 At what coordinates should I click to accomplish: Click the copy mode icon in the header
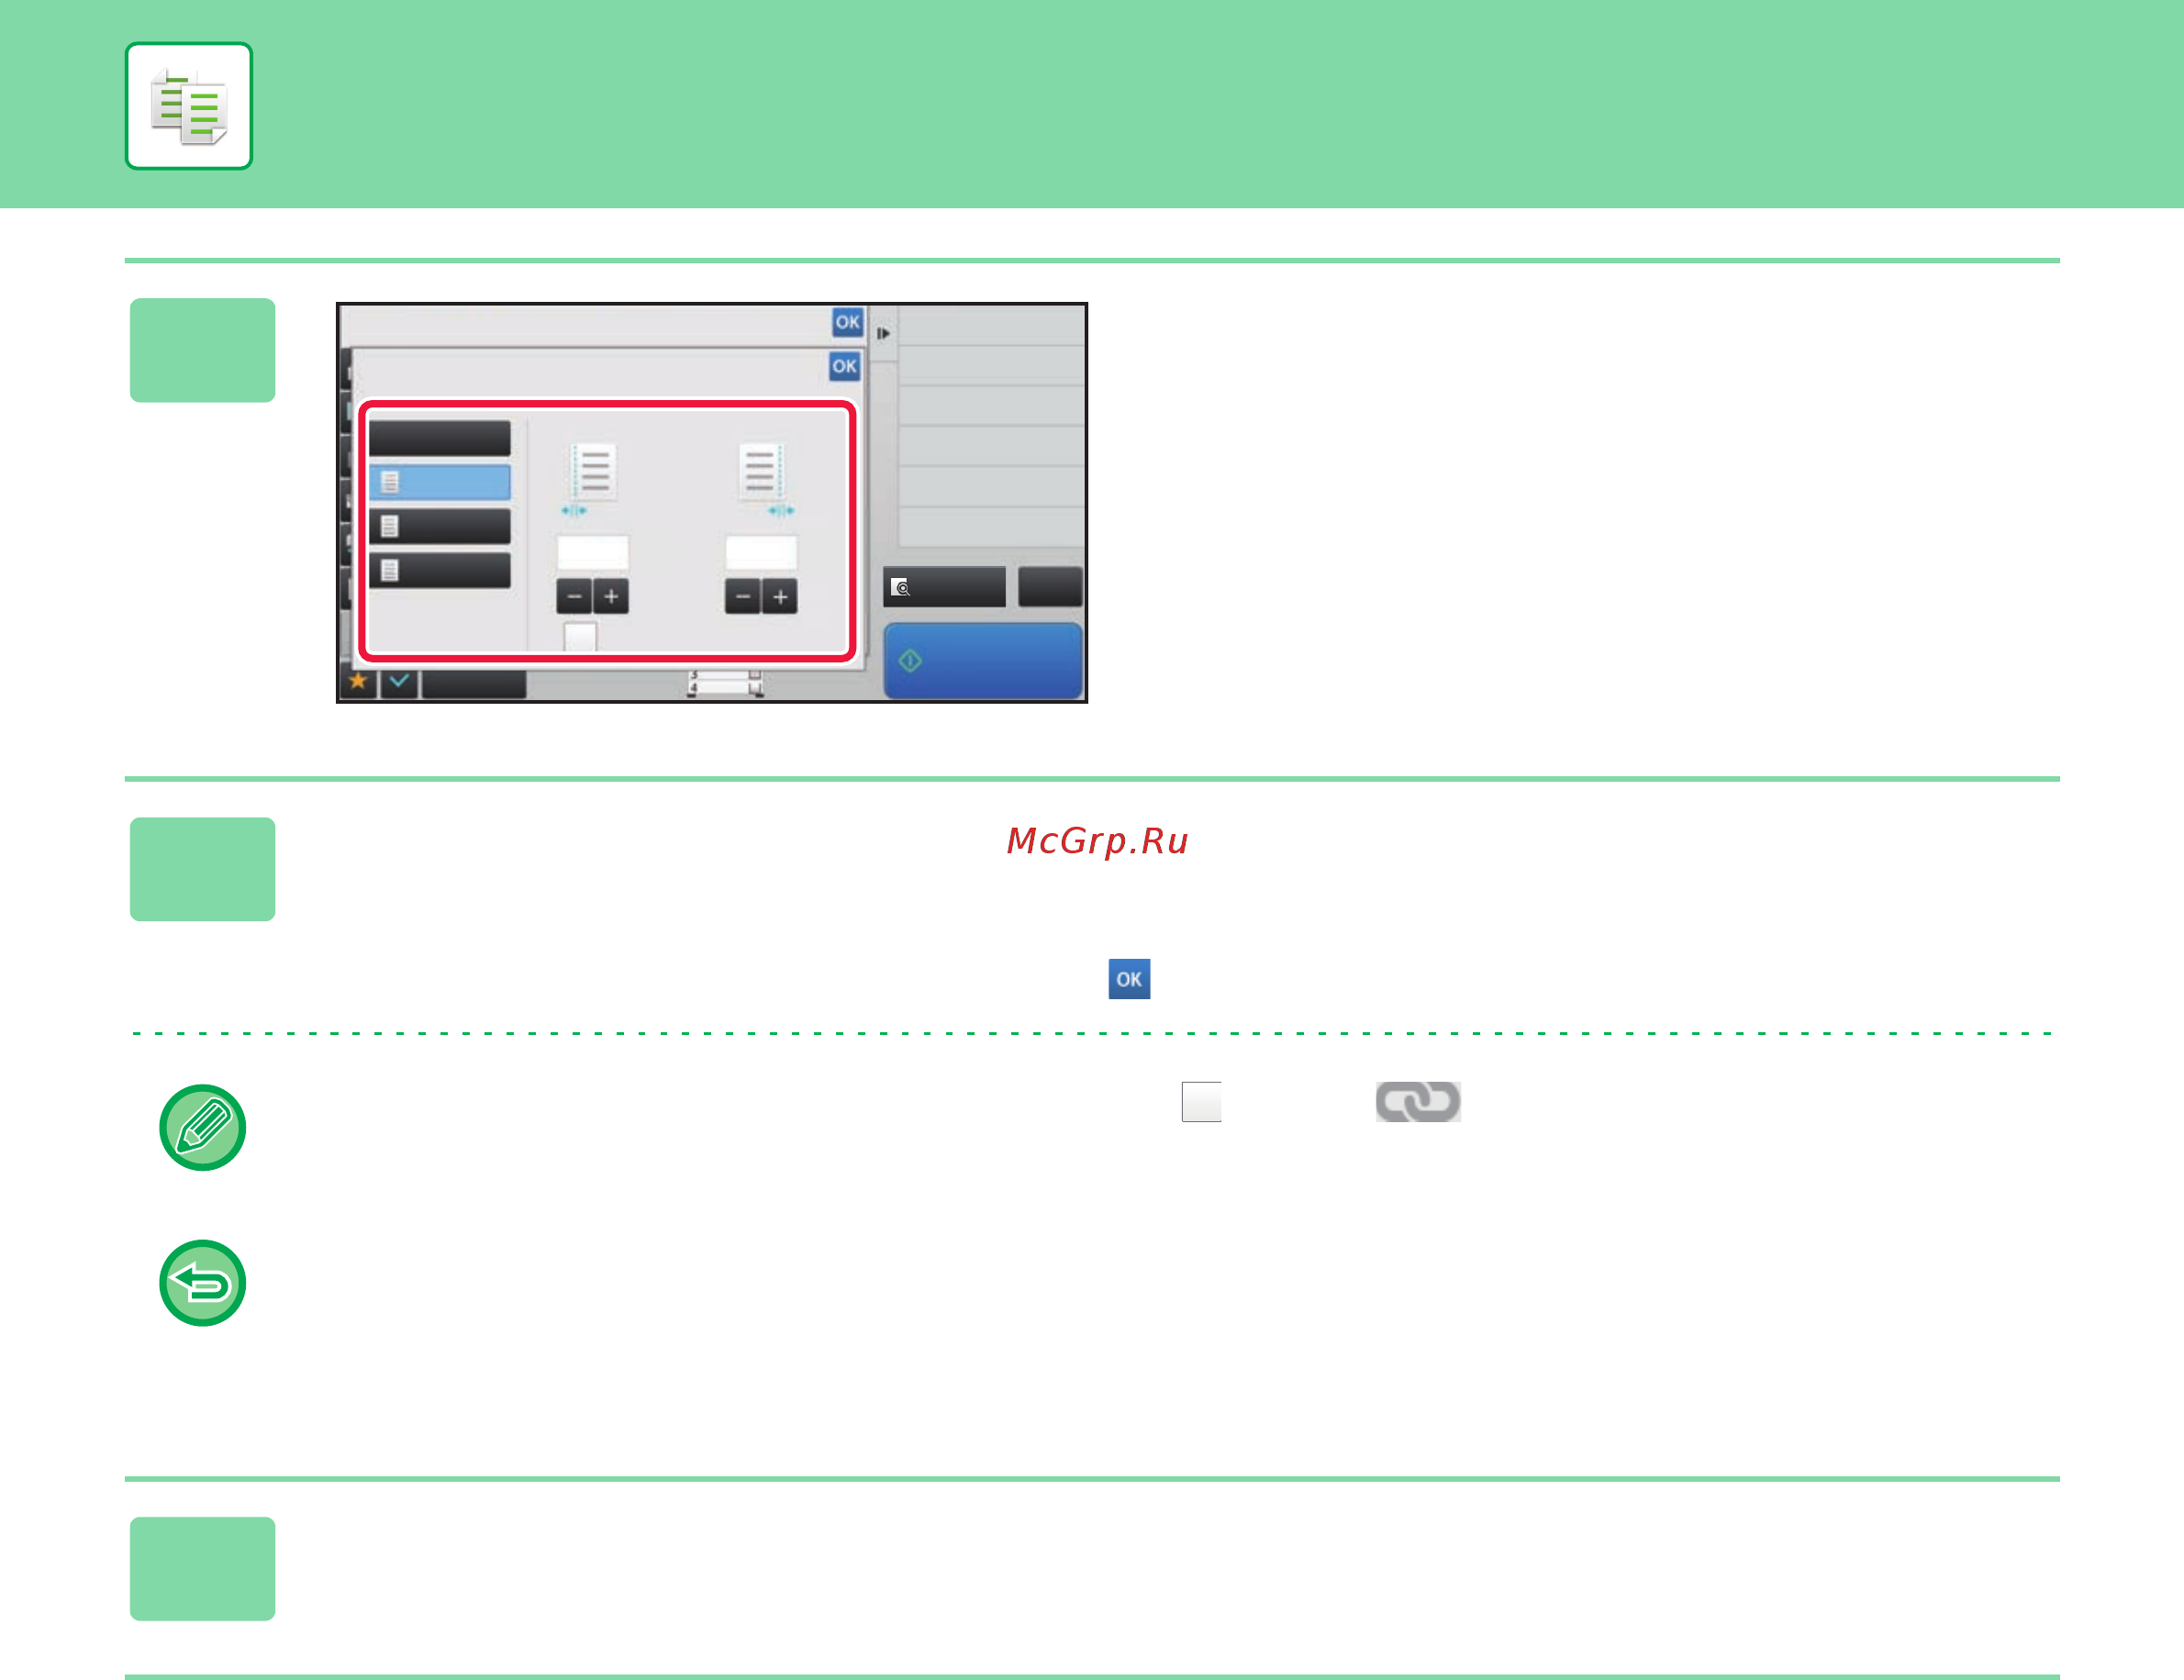(188, 106)
